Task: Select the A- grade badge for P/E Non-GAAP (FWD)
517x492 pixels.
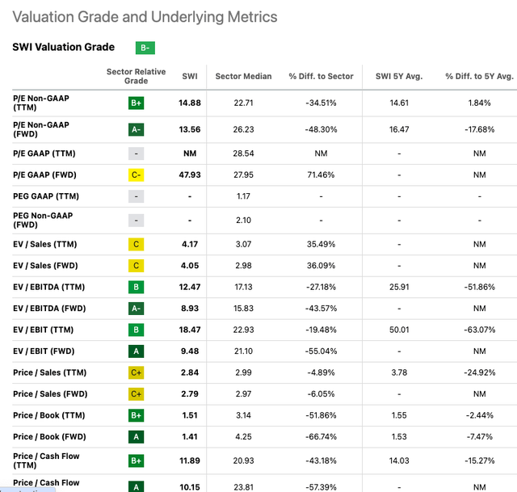Action: point(137,129)
